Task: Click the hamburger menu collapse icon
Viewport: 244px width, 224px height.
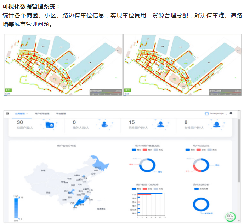Action: (7, 114)
